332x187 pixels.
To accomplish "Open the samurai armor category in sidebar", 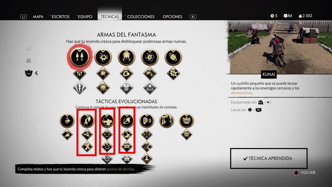I will [29, 61].
